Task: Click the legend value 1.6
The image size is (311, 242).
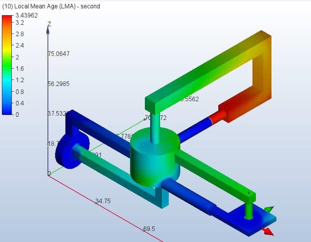Action: click(20, 69)
